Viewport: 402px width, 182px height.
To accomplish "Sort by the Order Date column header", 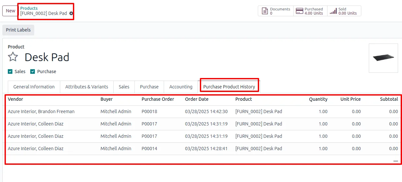I will (x=197, y=99).
